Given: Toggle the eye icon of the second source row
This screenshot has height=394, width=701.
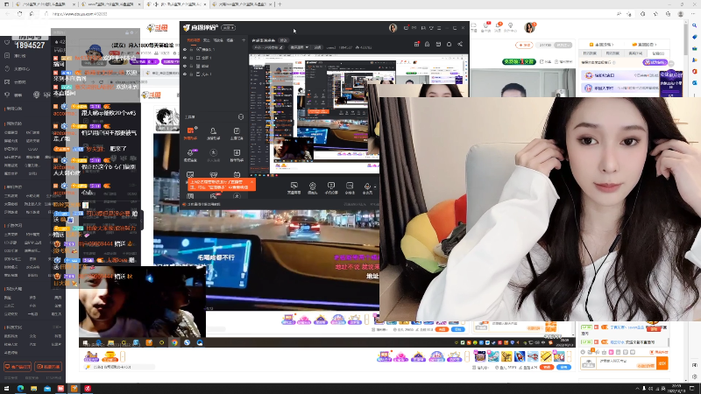Looking at the screenshot, I should coord(185,58).
